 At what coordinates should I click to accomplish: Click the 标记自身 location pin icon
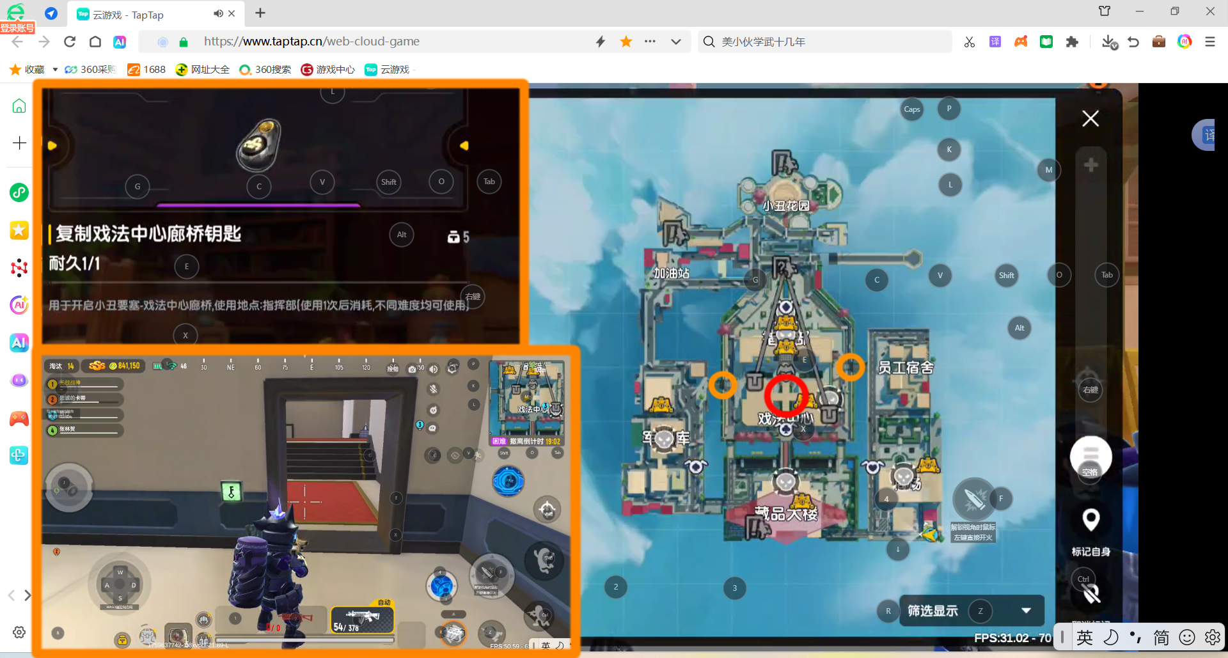pos(1090,519)
